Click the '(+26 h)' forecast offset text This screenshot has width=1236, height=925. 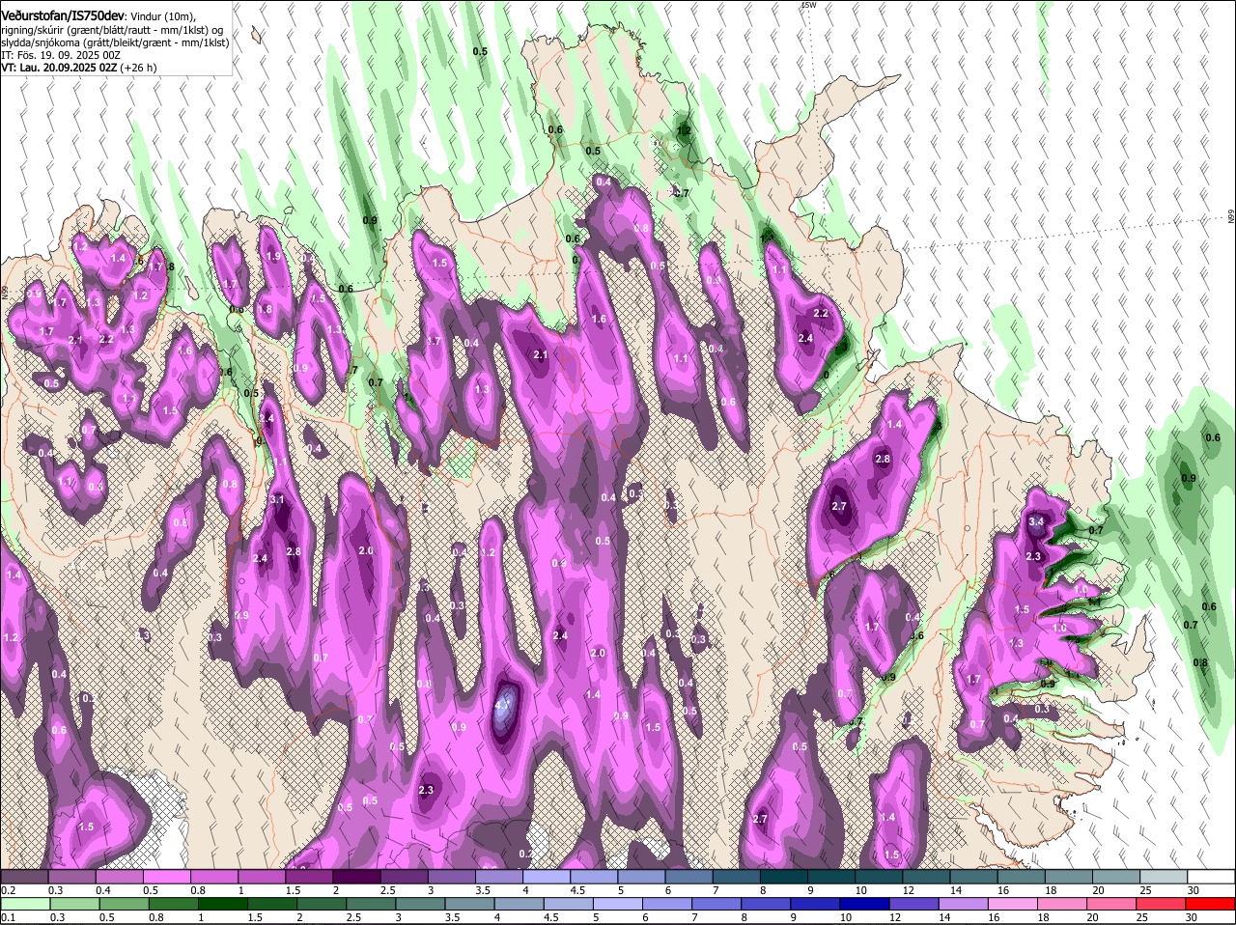point(138,68)
